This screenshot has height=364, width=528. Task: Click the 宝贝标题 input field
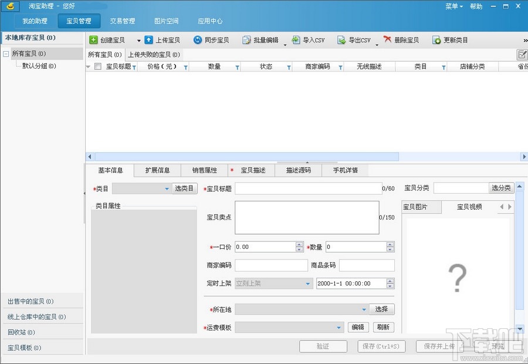click(308, 188)
